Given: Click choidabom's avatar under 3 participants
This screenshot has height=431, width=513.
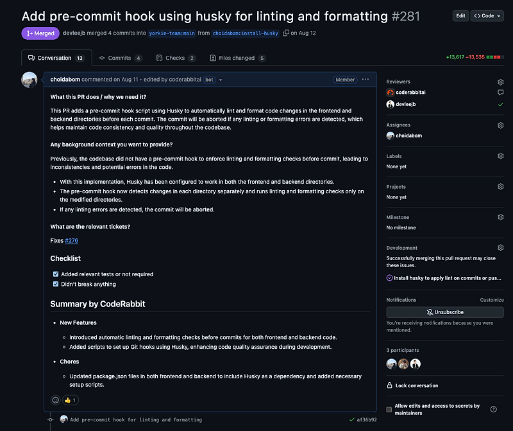Looking at the screenshot, I should pyautogui.click(x=391, y=364).
